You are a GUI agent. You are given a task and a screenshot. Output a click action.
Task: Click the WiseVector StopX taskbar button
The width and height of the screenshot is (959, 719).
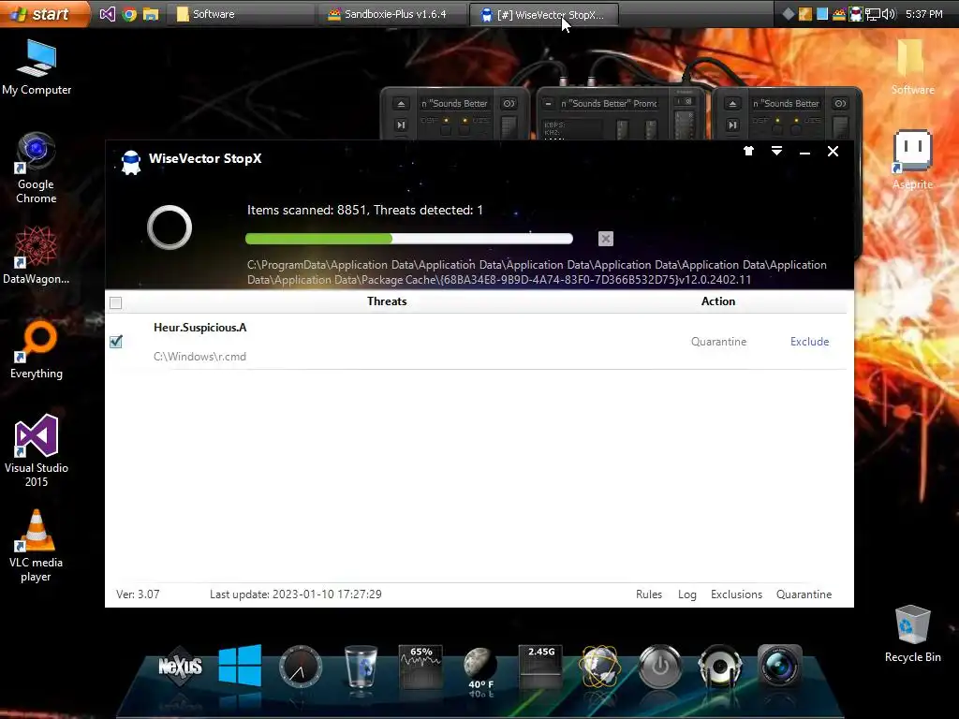pyautogui.click(x=544, y=14)
